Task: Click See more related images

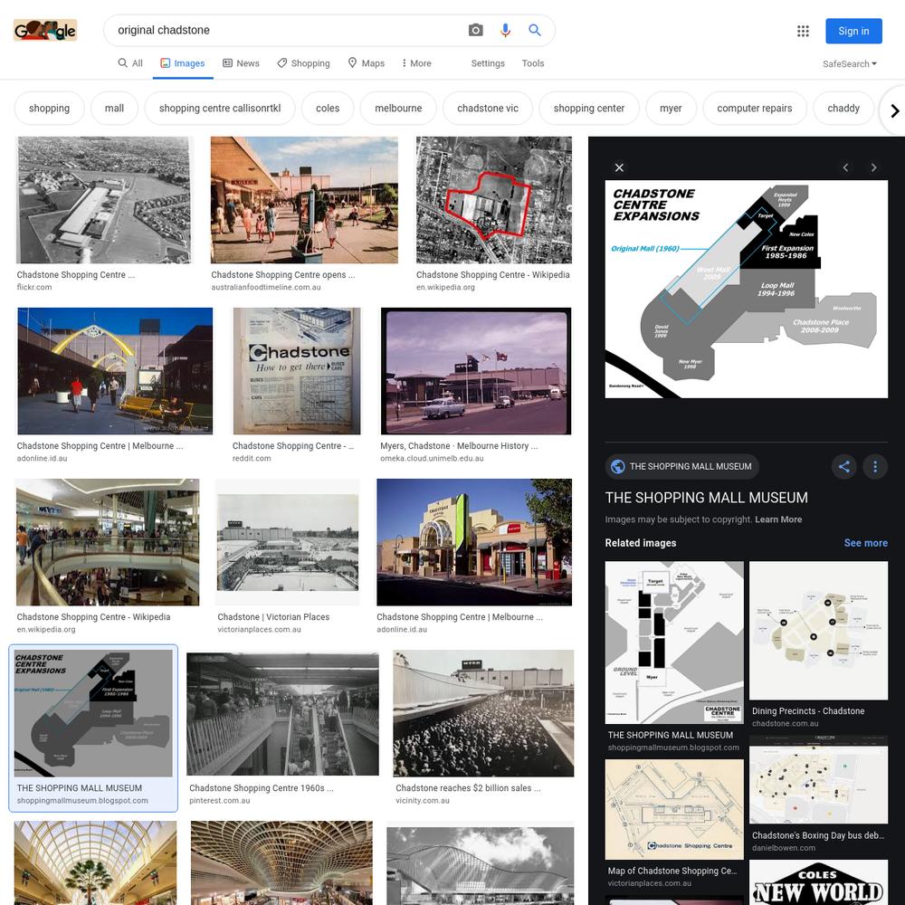Action: click(x=866, y=542)
